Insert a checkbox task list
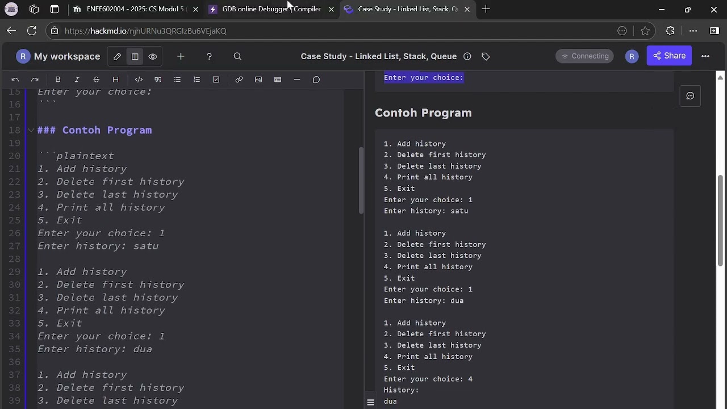Viewport: 727px width, 409px height. (216, 80)
